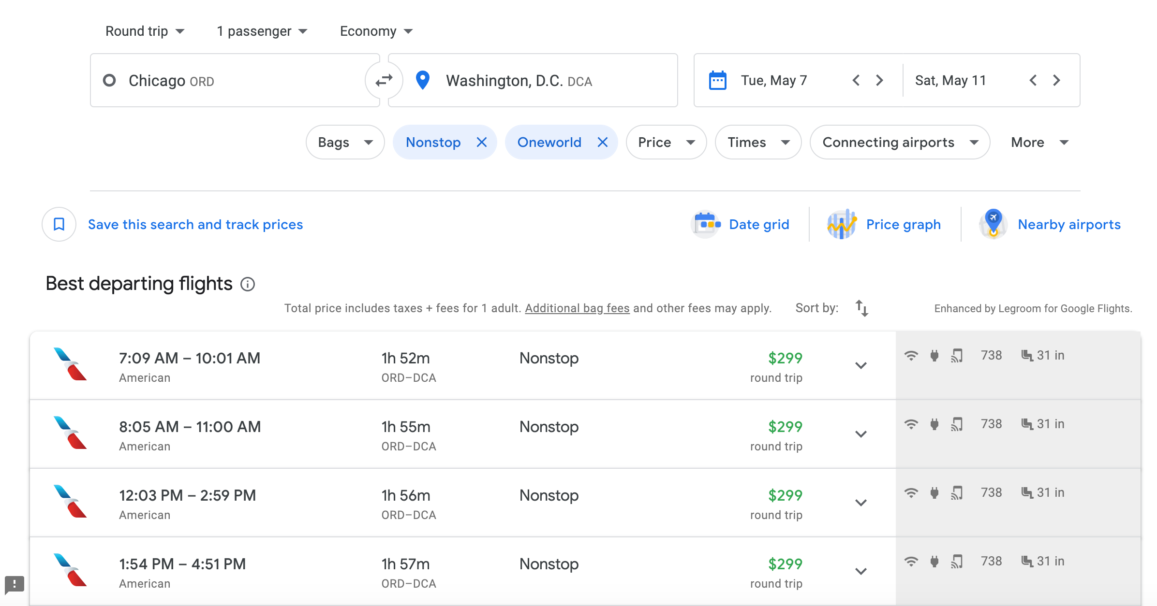Click the Wi-Fi icon on the 7:09 AM flight

pos(911,356)
